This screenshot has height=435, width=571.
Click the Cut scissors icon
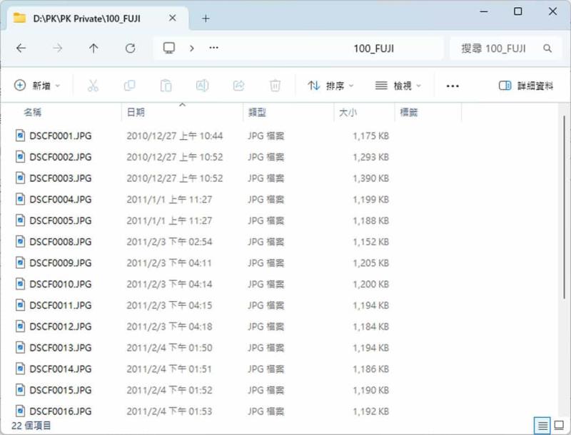click(94, 86)
